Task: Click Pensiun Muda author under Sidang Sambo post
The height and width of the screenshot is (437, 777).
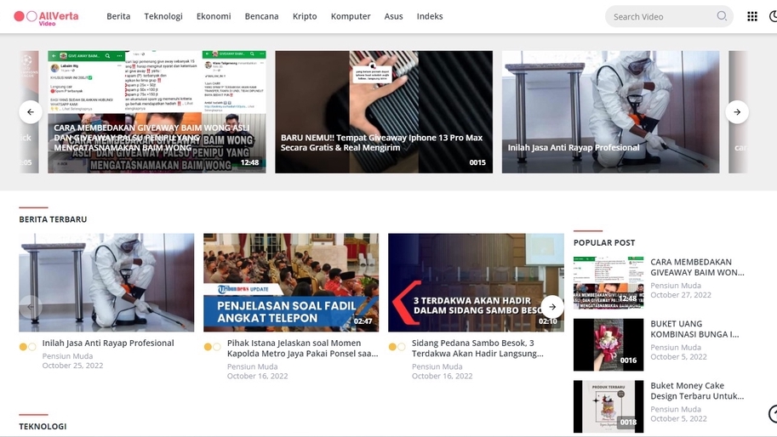Action: point(437,366)
